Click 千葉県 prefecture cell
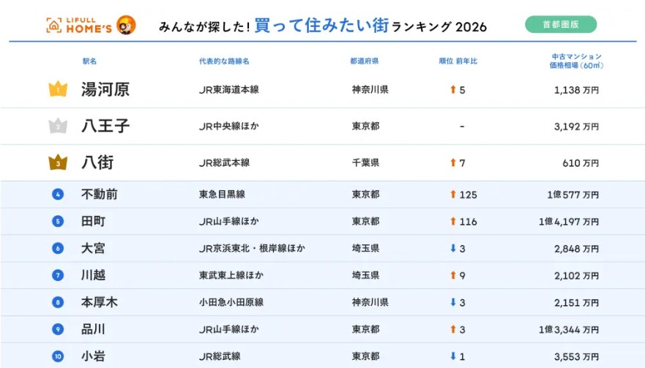This screenshot has height=368, width=645. pyautogui.click(x=365, y=163)
